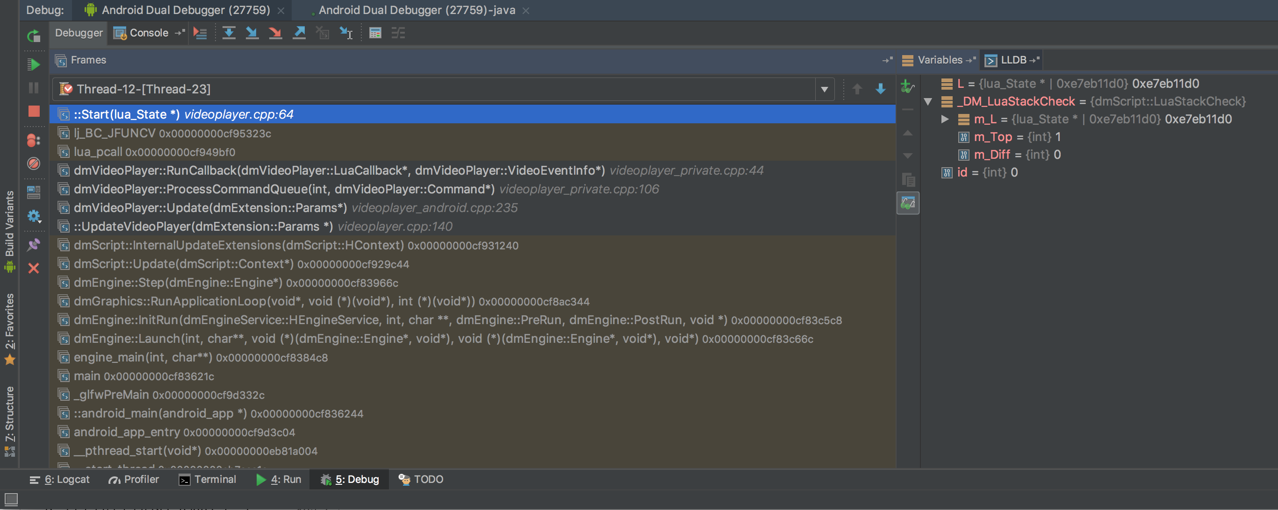Click the Step Out icon
The image size is (1278, 510).
point(299,33)
